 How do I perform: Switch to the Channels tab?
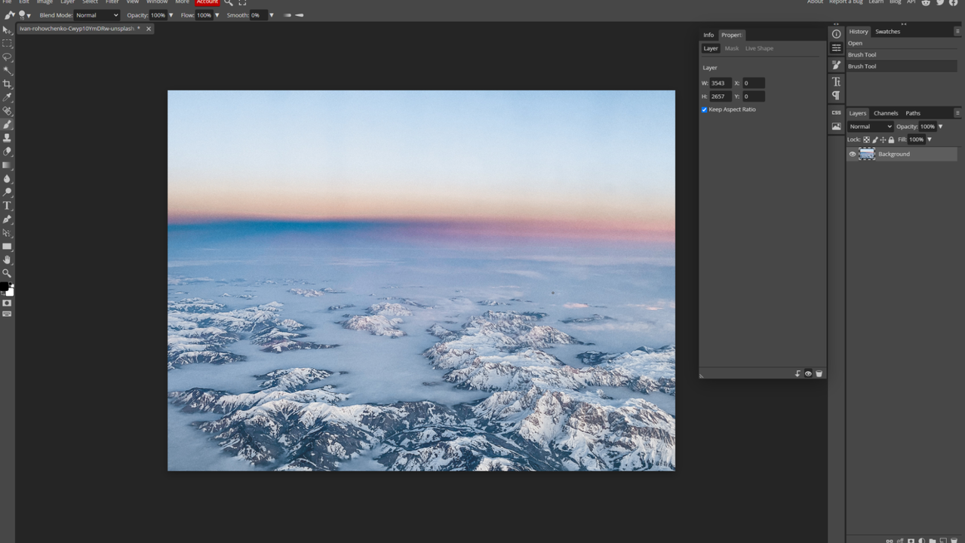tap(885, 113)
